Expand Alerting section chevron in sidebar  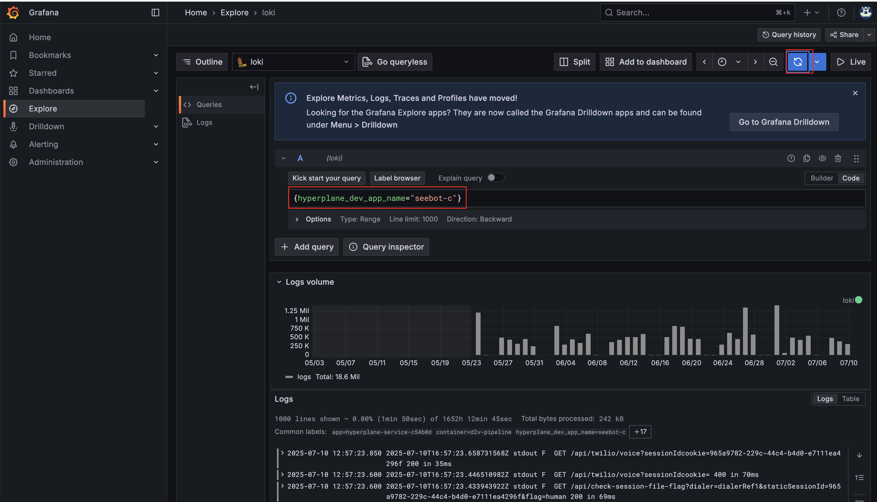(156, 144)
